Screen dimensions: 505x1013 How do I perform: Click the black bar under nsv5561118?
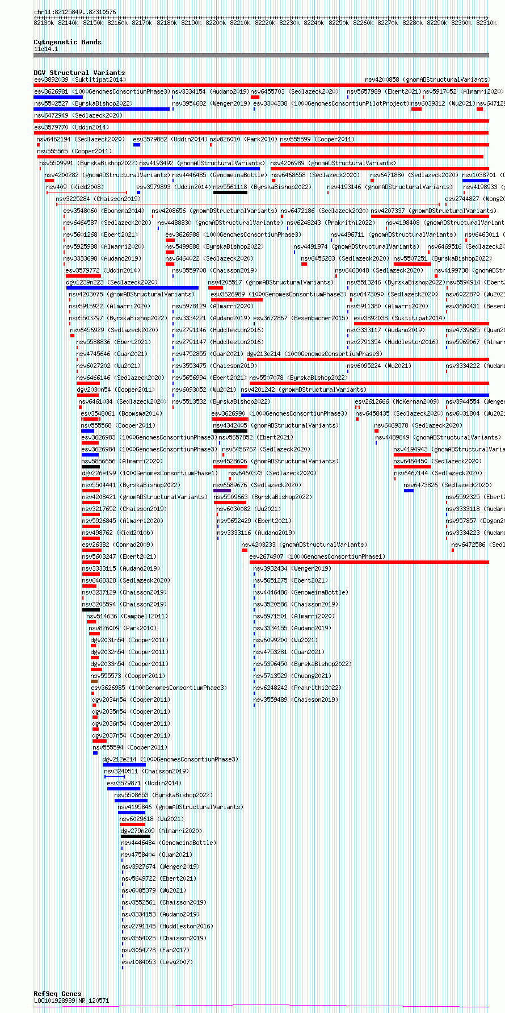click(x=230, y=192)
